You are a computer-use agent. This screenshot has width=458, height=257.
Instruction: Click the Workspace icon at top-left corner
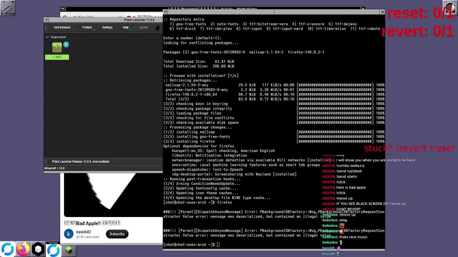tap(8, 8)
